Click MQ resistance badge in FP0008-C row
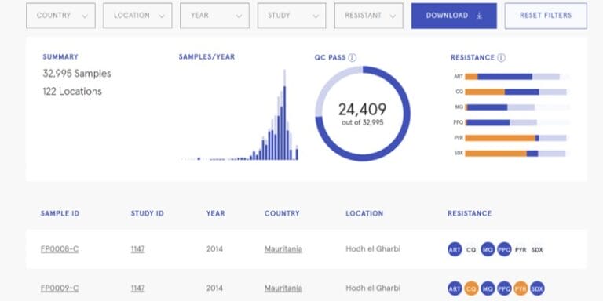Viewport: 603px width, 301px height. 488,249
